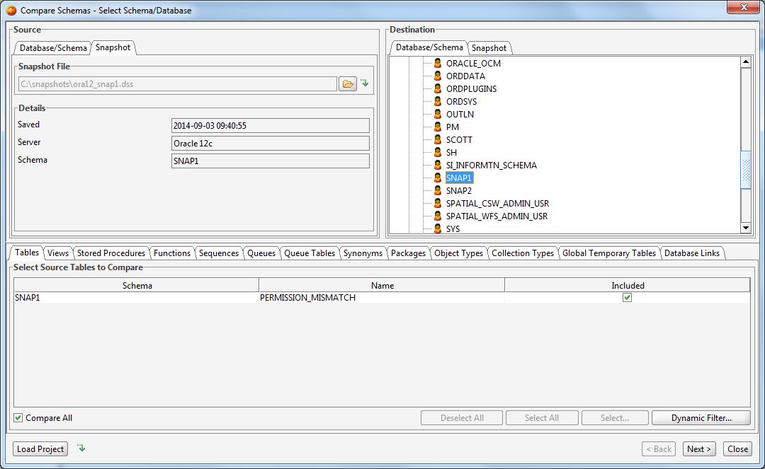765x469 pixels.
Task: Open the Views tab
Action: click(x=57, y=252)
